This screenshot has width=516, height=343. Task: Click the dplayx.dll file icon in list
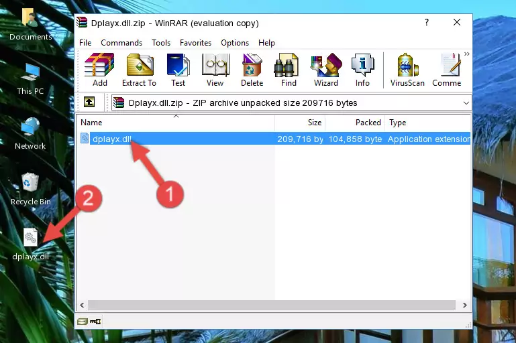coord(85,138)
